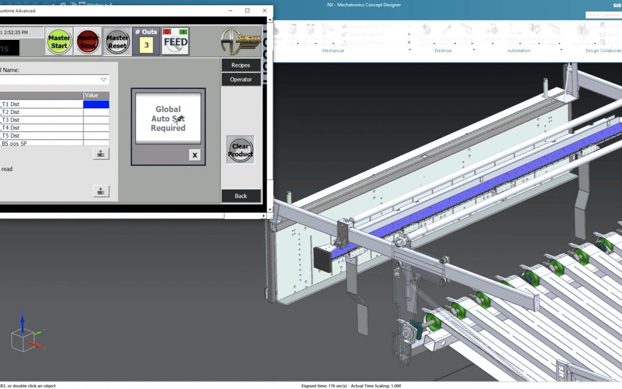Click the Value column header
This screenshot has height=389, width=622.
tap(96, 95)
